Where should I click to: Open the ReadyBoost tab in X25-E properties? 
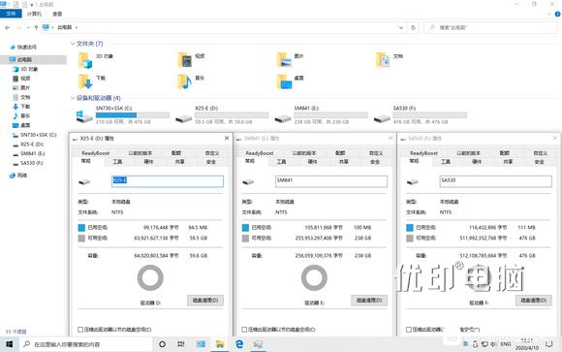tap(96, 153)
